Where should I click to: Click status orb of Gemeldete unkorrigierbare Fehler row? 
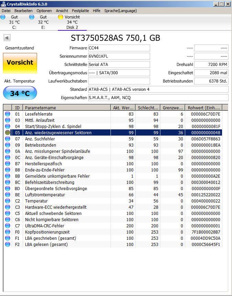point(8,176)
